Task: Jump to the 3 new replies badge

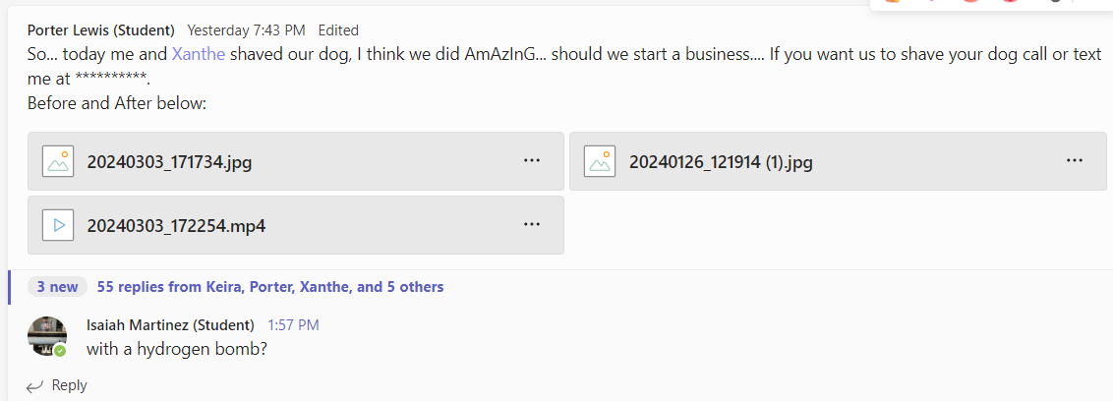Action: [x=57, y=287]
